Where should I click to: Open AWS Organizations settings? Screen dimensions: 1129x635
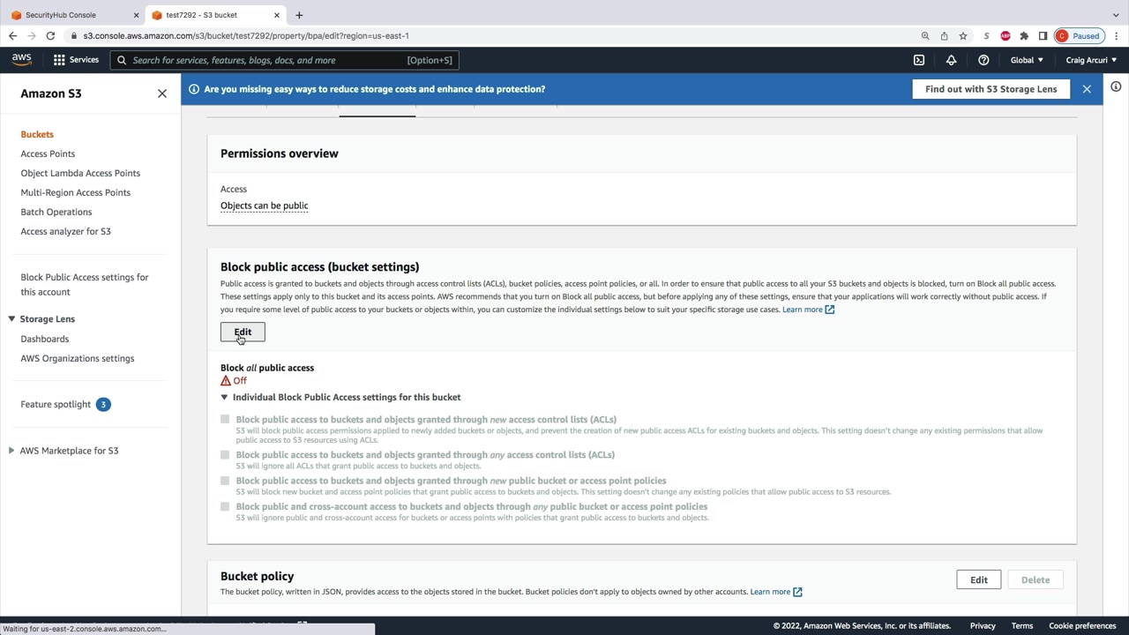click(77, 359)
